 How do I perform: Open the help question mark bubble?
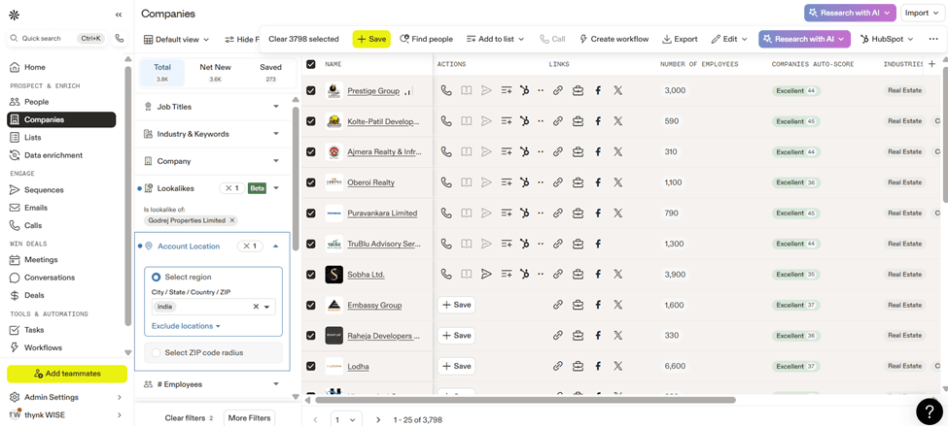click(x=930, y=411)
